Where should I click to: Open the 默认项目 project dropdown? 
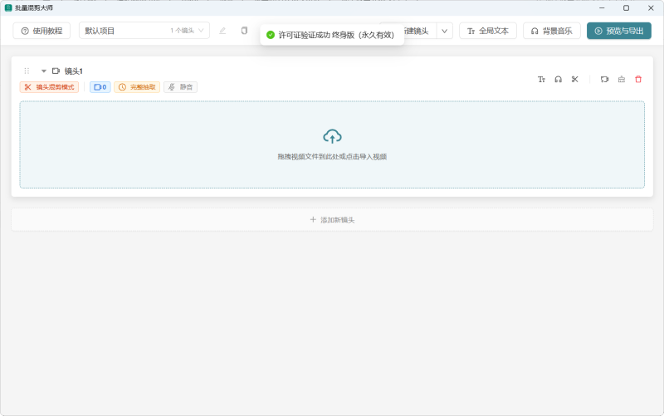tap(144, 31)
